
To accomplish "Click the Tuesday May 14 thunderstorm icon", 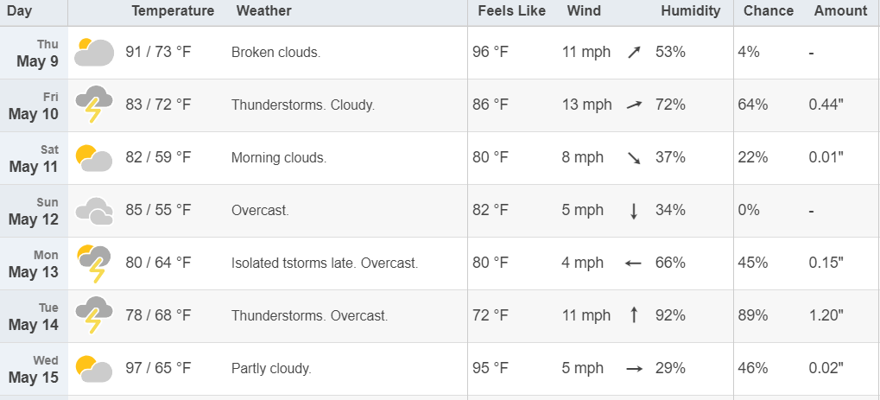I will (x=94, y=315).
